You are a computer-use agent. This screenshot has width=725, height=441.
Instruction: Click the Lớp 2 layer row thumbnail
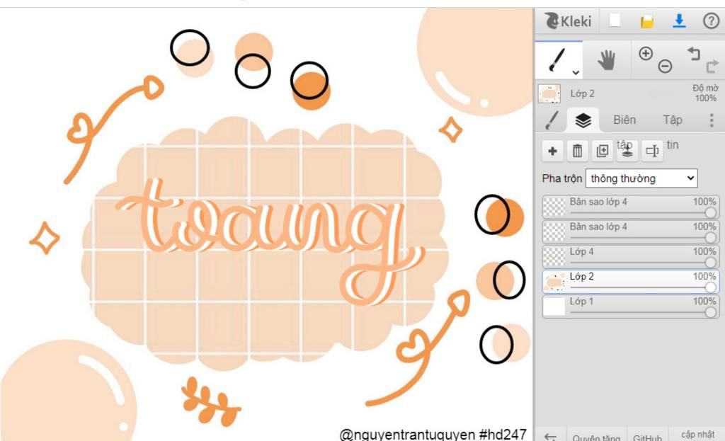coord(554,282)
